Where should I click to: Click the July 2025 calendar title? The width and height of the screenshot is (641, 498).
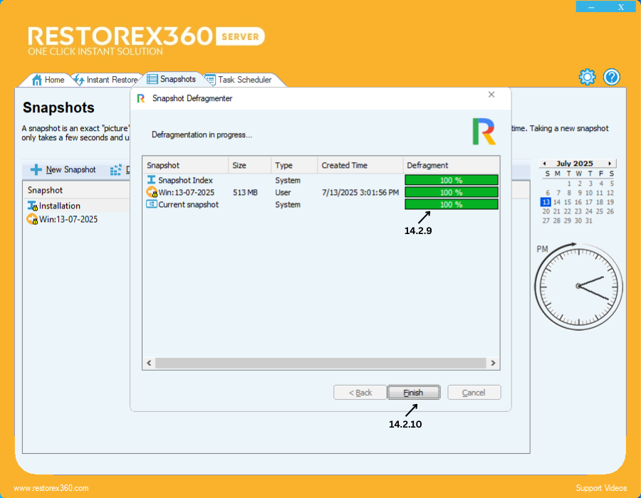pos(574,164)
